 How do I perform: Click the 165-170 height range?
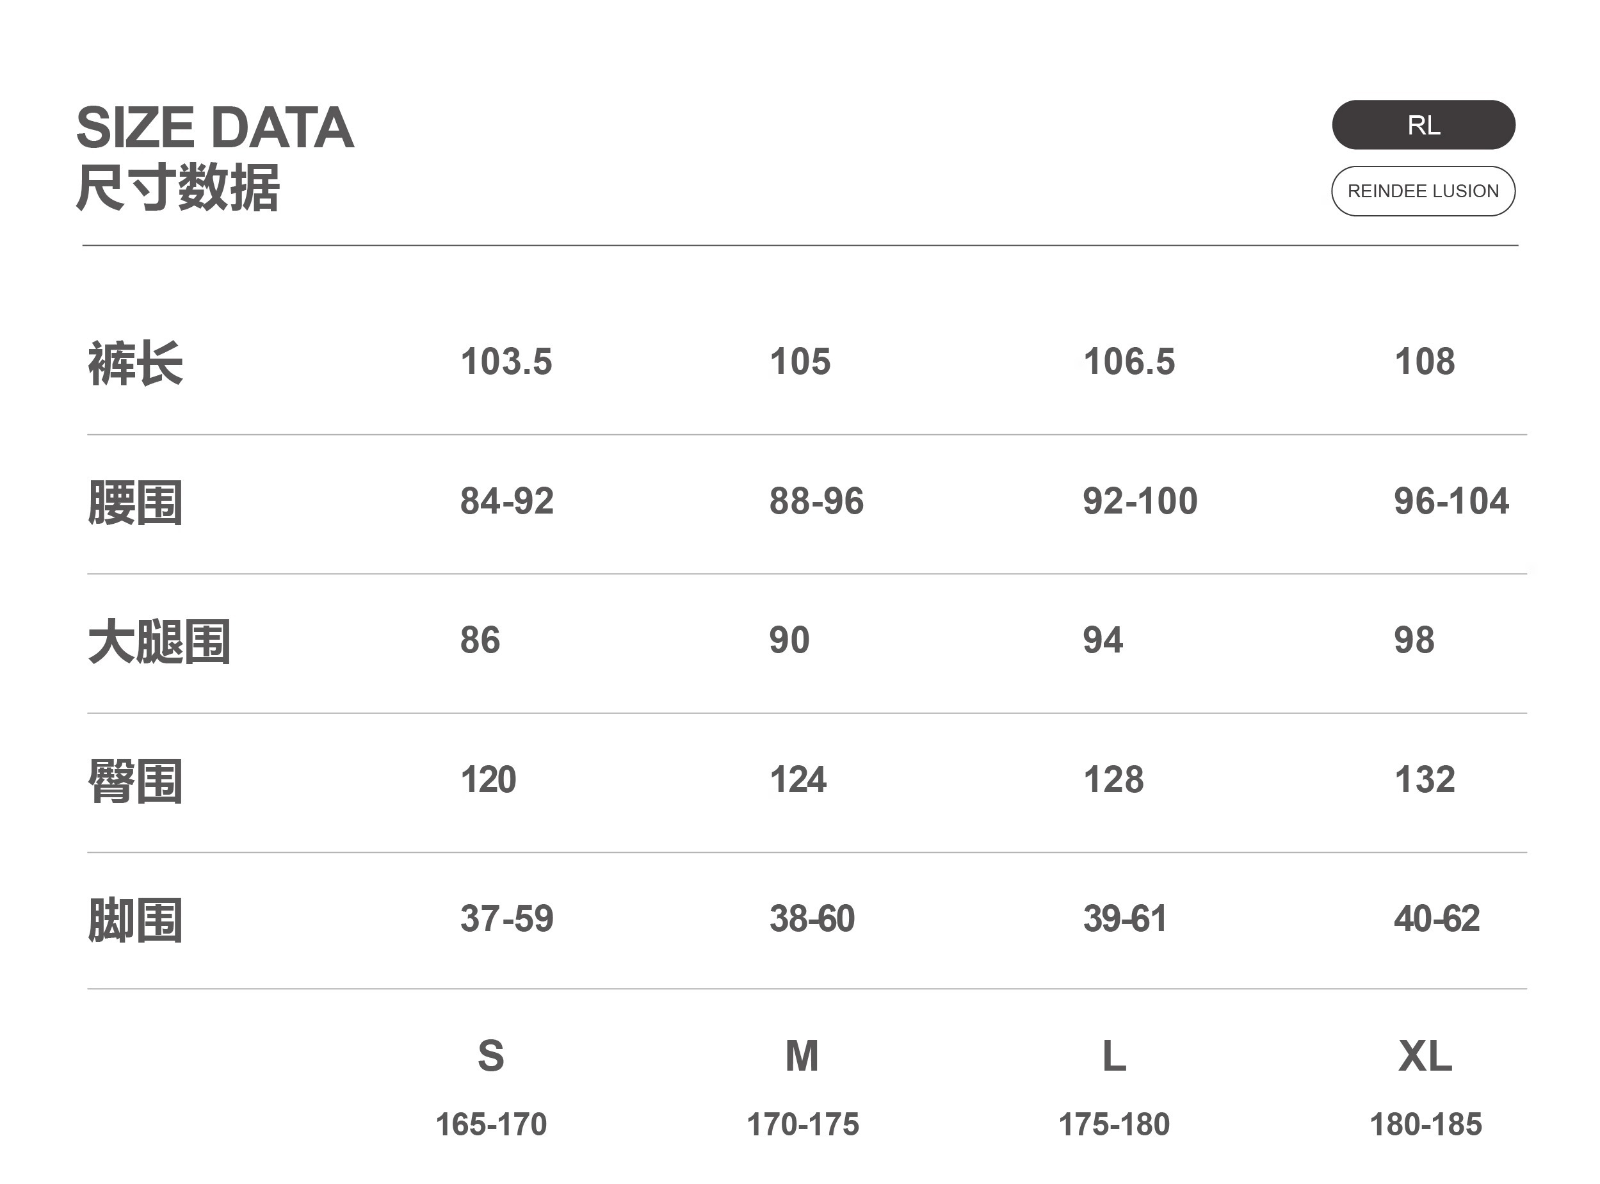coord(491,1124)
